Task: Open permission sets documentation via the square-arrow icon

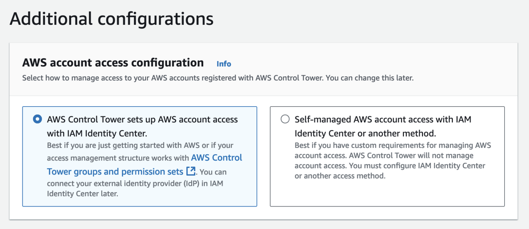Action: [190, 171]
